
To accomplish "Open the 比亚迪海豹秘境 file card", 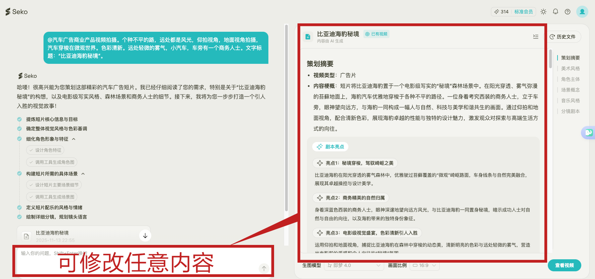I will coord(84,236).
